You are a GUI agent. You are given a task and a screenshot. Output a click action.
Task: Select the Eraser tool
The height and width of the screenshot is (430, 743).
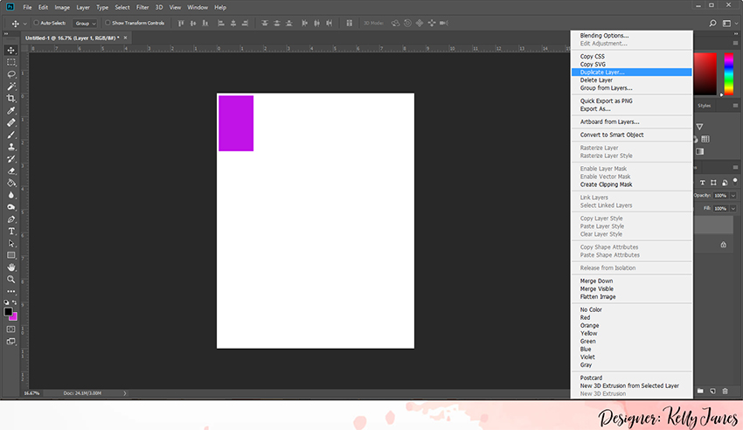[10, 171]
